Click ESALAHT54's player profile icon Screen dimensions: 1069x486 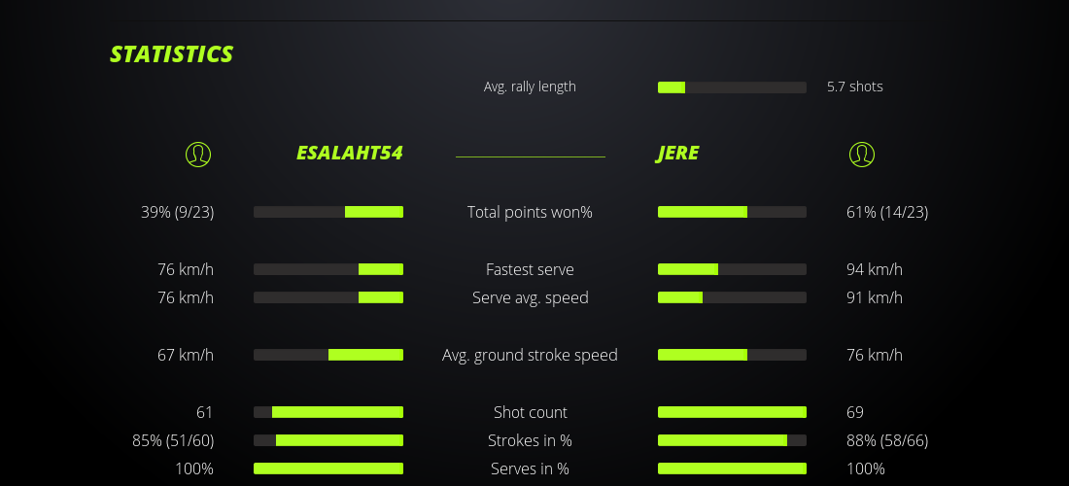(197, 155)
